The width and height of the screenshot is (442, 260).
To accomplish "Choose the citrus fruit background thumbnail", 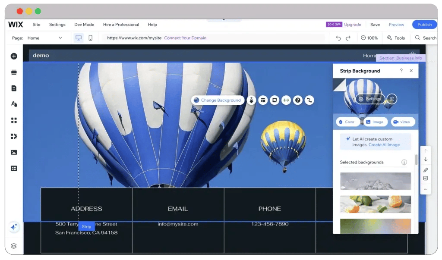I will coord(375,204).
